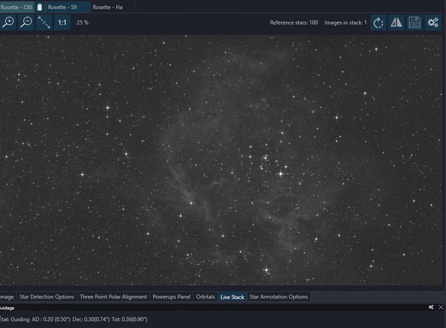Click the zoom out magnifier icon
This screenshot has height=328, width=446.
click(26, 23)
